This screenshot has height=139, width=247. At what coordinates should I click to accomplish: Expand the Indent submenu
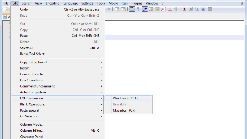[x=58, y=68]
